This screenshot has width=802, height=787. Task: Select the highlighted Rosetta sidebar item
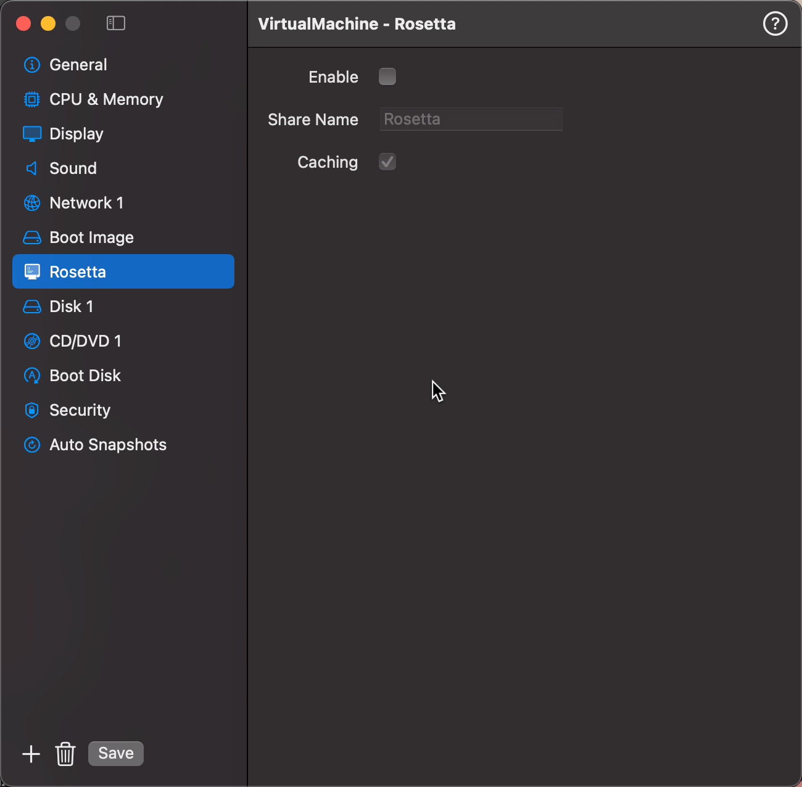coord(123,272)
